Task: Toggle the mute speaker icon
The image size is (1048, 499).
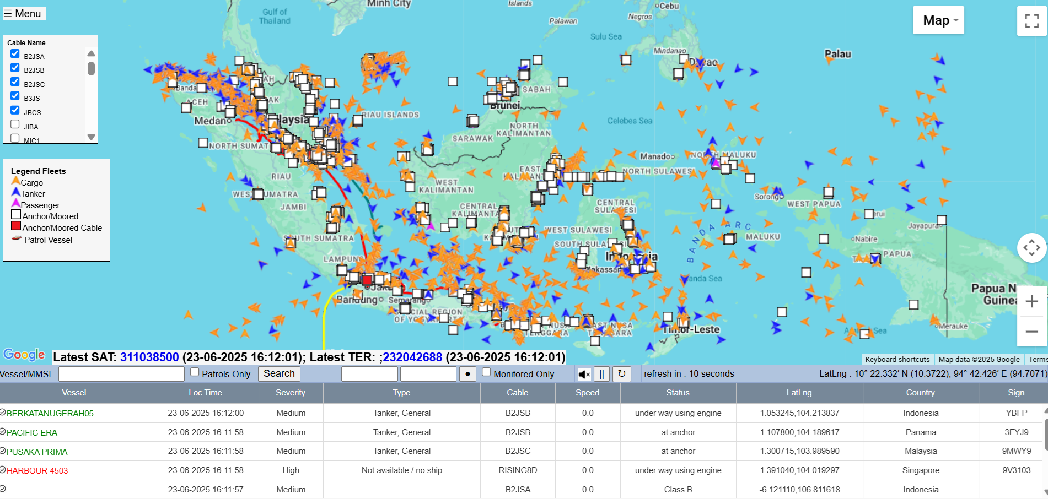Action: [584, 375]
